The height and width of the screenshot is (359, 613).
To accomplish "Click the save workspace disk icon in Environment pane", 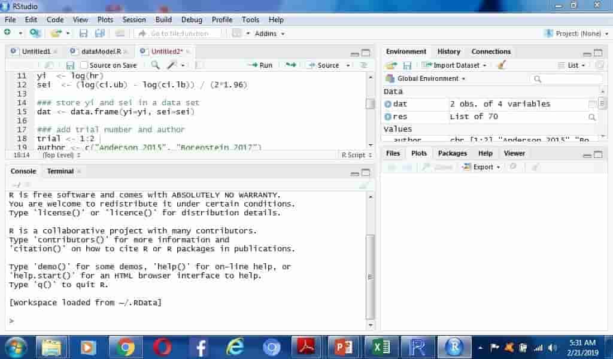I will click(407, 65).
